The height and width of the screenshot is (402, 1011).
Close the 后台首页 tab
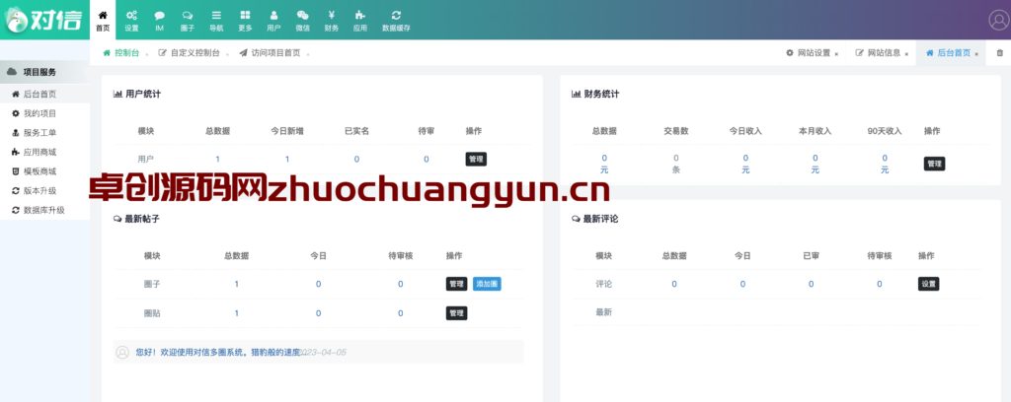[976, 54]
